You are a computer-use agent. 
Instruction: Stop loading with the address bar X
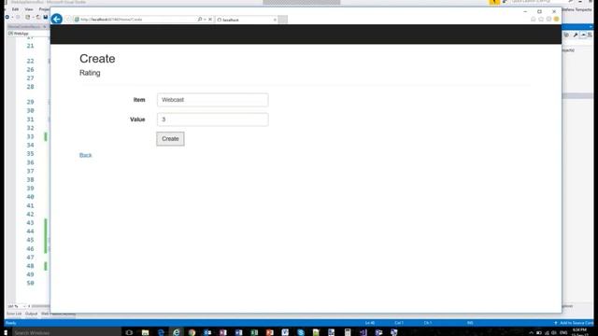pyautogui.click(x=210, y=19)
